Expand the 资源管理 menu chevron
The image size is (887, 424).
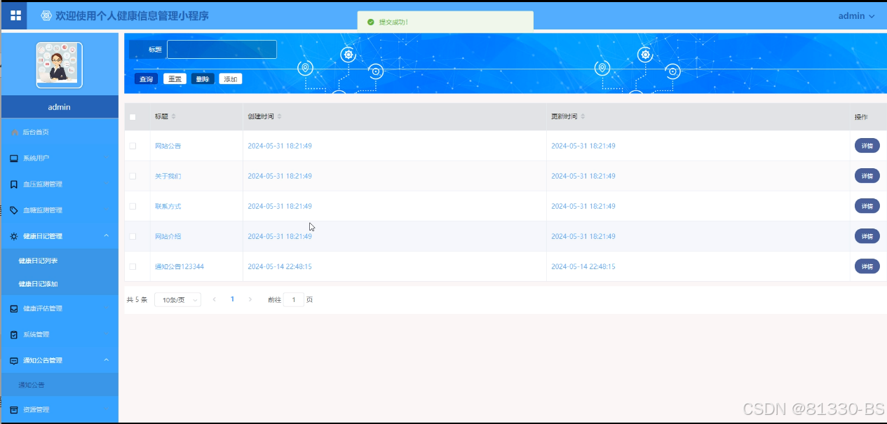point(107,409)
